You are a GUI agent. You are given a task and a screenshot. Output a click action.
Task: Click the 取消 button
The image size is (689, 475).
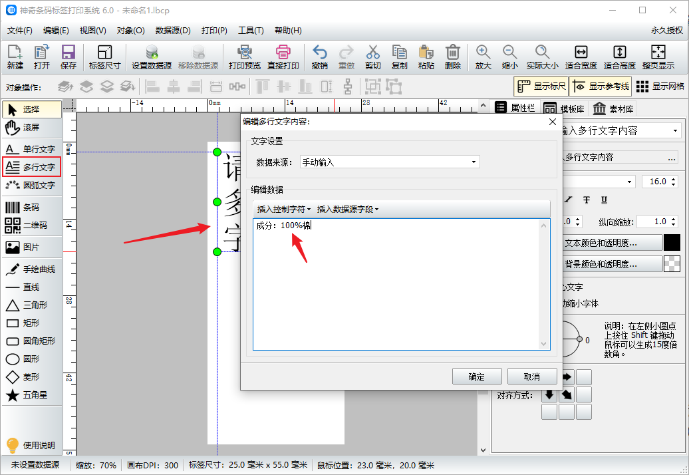[531, 377]
